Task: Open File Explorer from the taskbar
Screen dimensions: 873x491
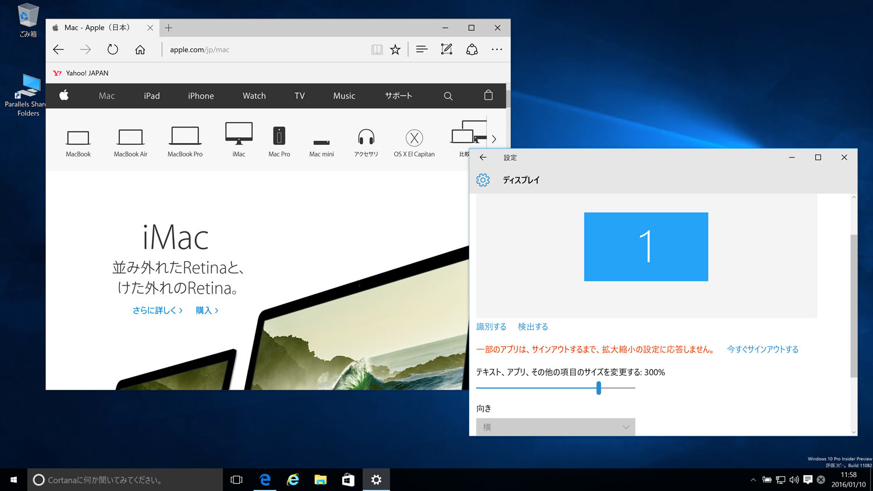Action: [x=321, y=480]
